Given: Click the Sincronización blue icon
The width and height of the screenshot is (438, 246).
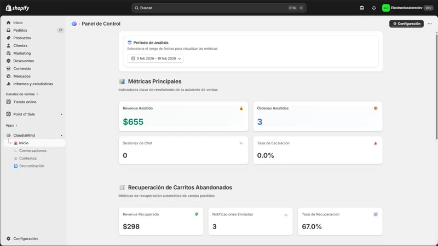Looking at the screenshot, I should 16,166.
